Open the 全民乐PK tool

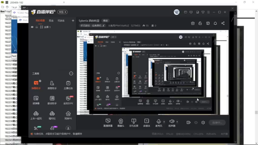click(x=68, y=100)
